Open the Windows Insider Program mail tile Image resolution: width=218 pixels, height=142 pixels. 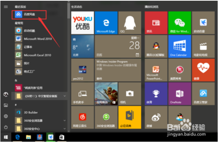(118, 70)
